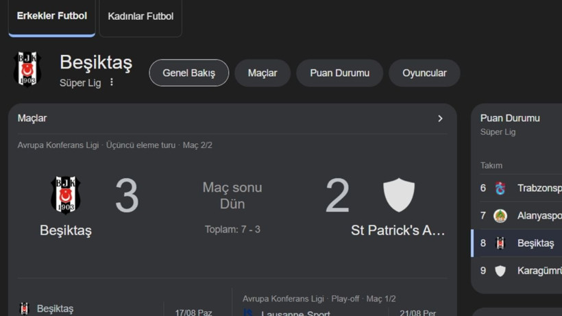Click the Karagümrük shield icon in the standings
This screenshot has height=316, width=562.
coord(500,271)
